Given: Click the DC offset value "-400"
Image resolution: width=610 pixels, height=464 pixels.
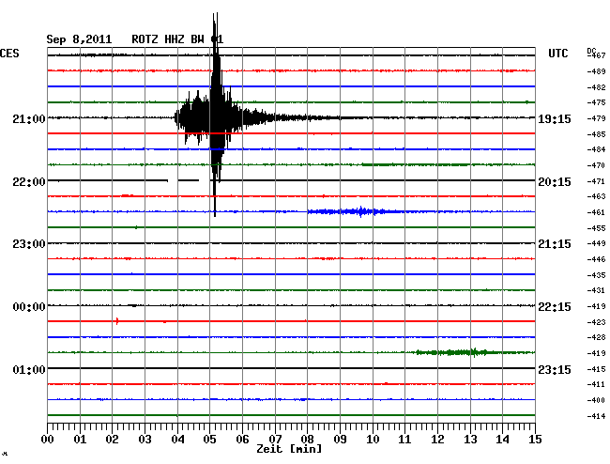Looking at the screenshot, I should point(596,400).
